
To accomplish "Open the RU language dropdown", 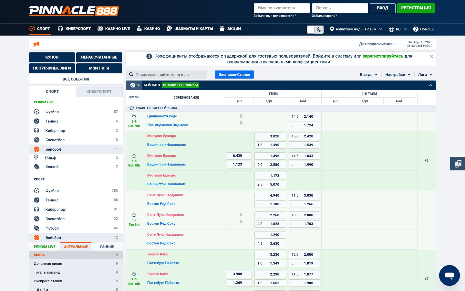I will click(x=398, y=29).
